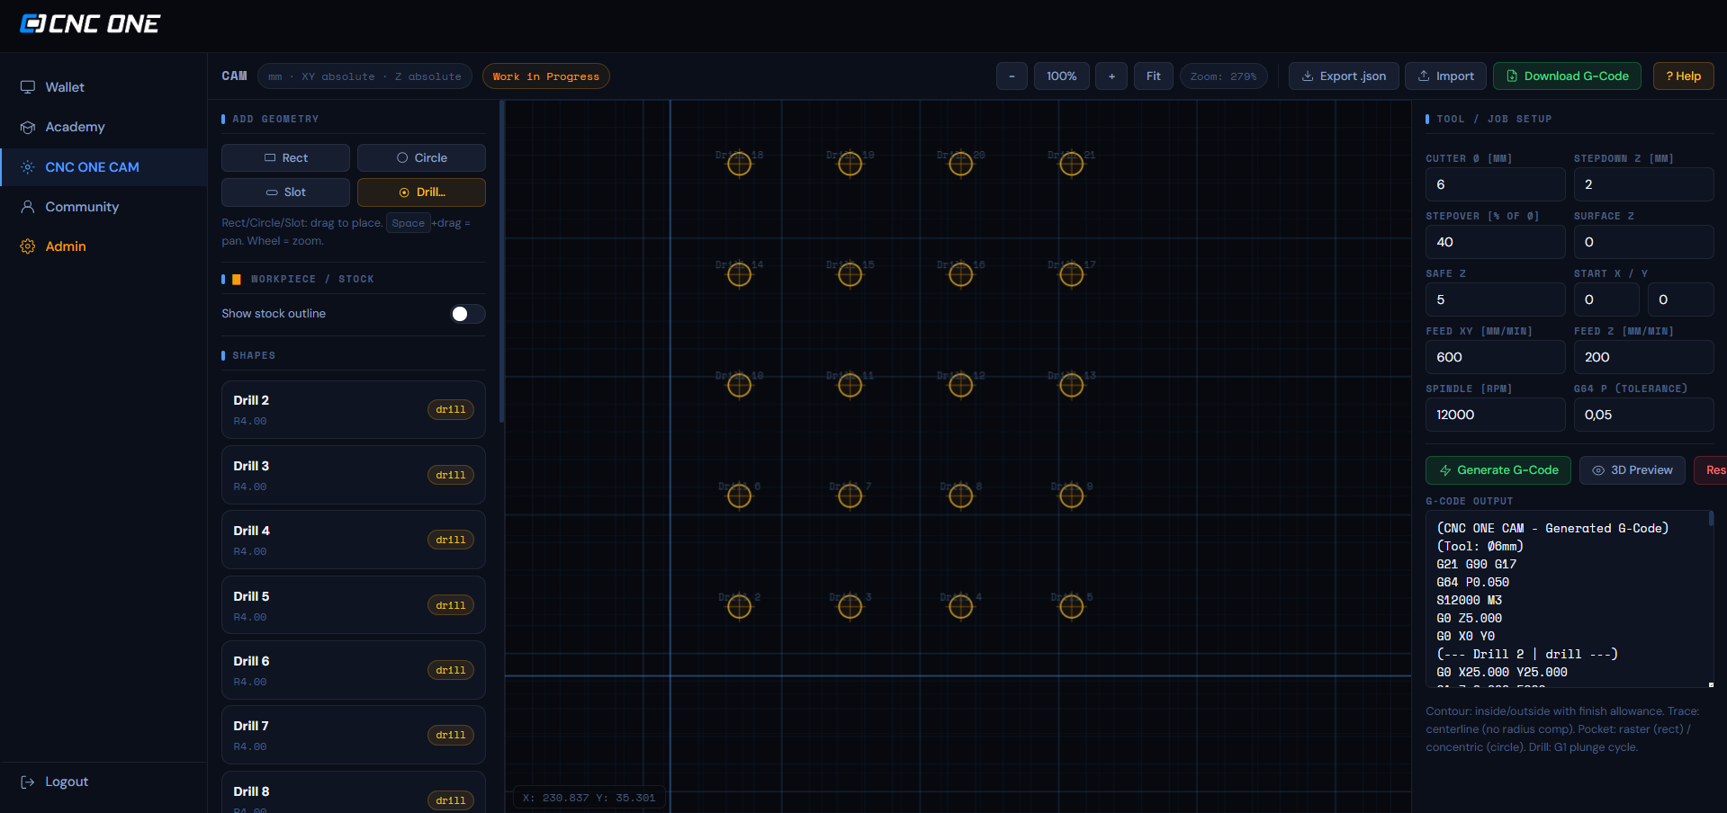Select Drill 4 in the shapes list
Screen dimensions: 1727x813
[x=353, y=540]
